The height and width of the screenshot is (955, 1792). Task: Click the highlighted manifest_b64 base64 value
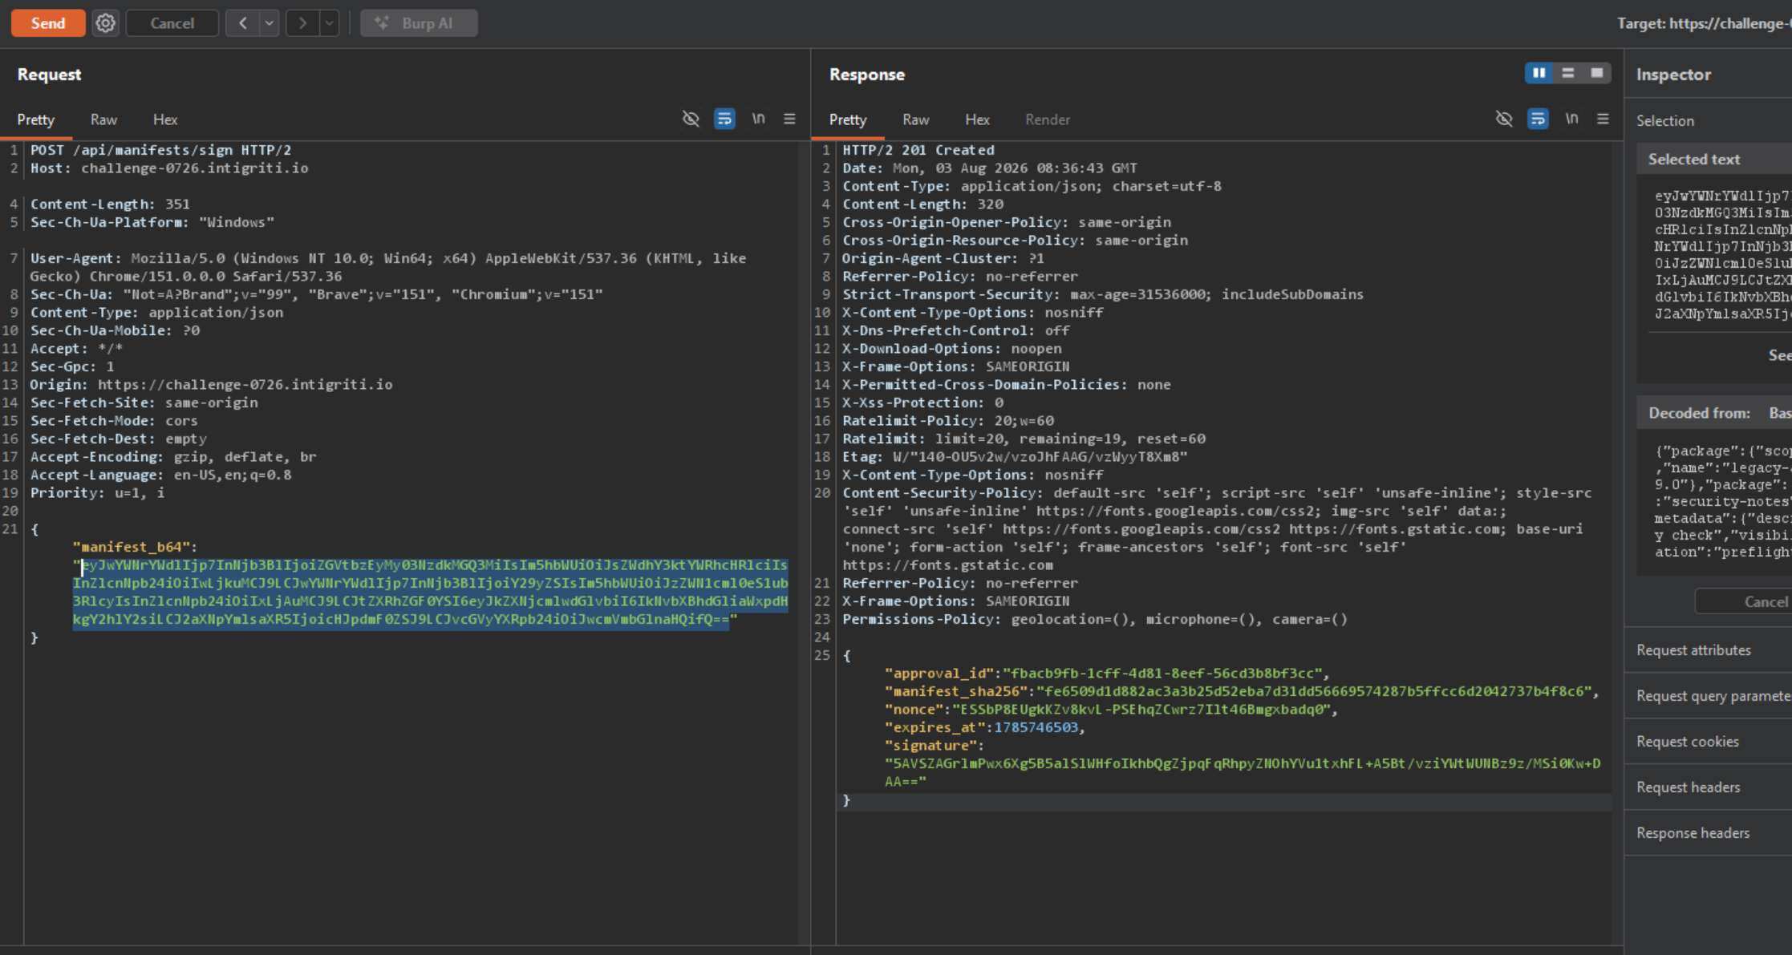[x=431, y=593]
